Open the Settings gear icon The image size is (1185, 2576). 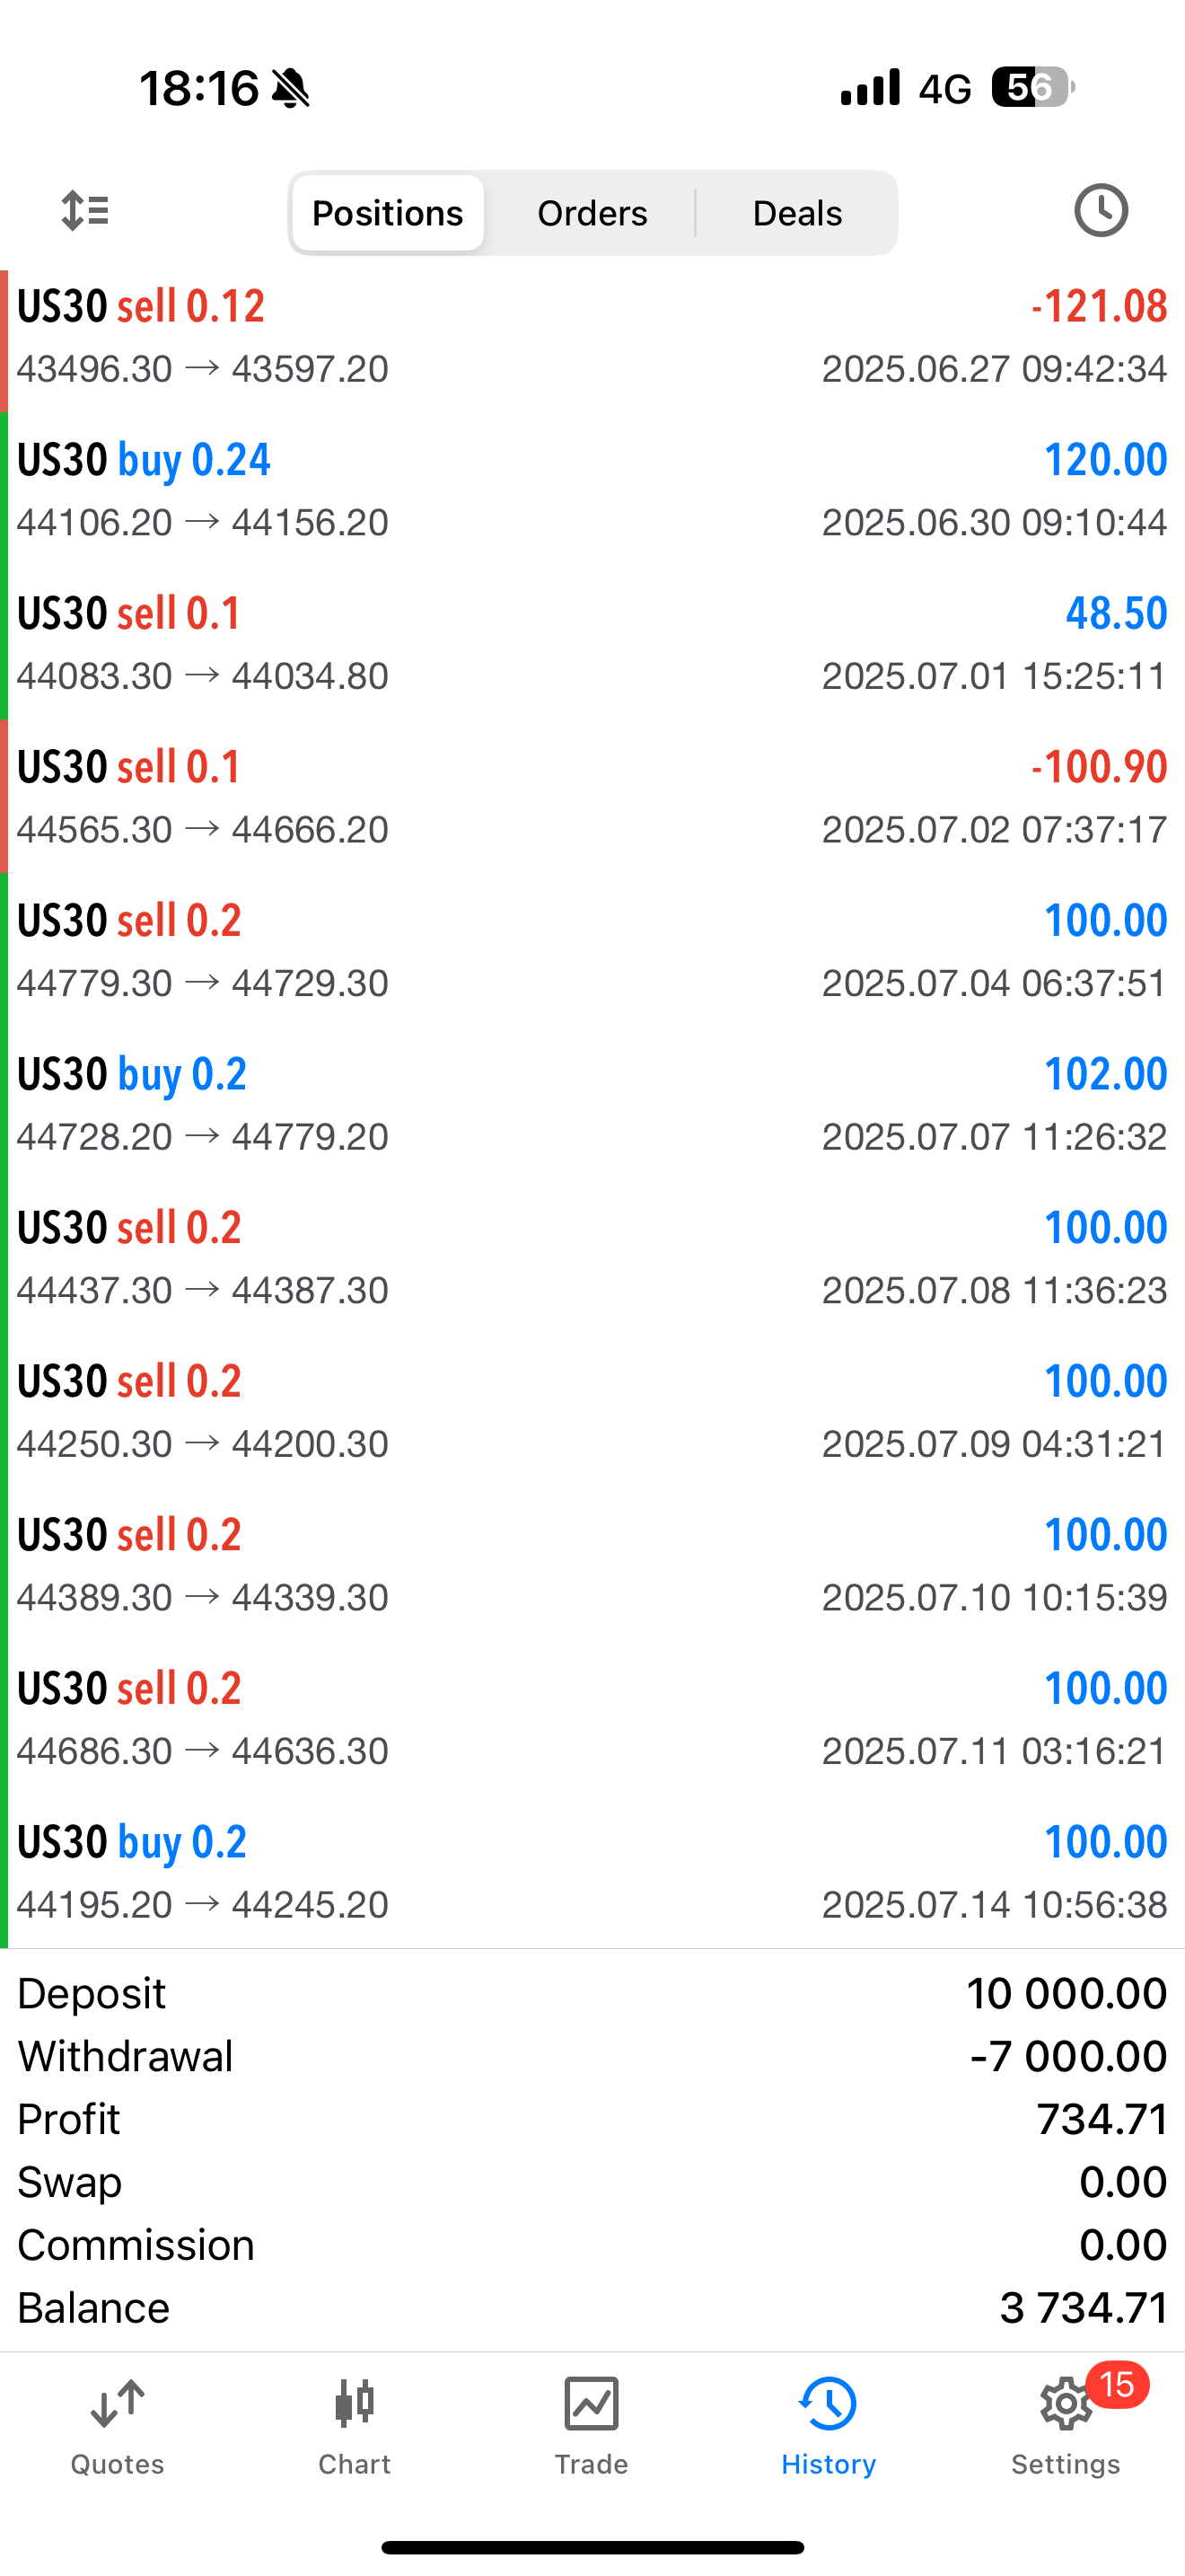(1063, 2404)
